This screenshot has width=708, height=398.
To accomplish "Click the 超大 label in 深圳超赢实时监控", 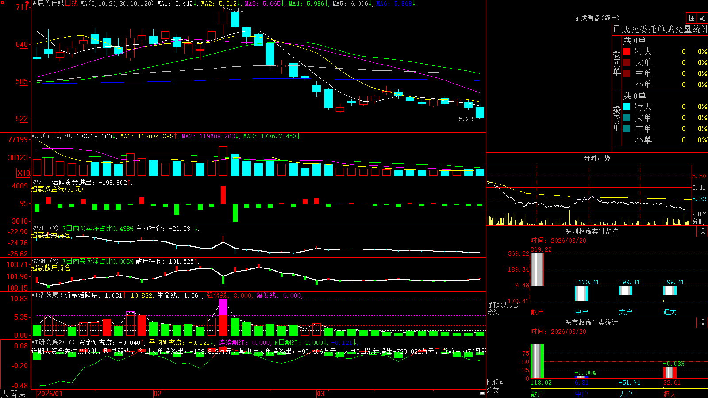I will (x=670, y=312).
